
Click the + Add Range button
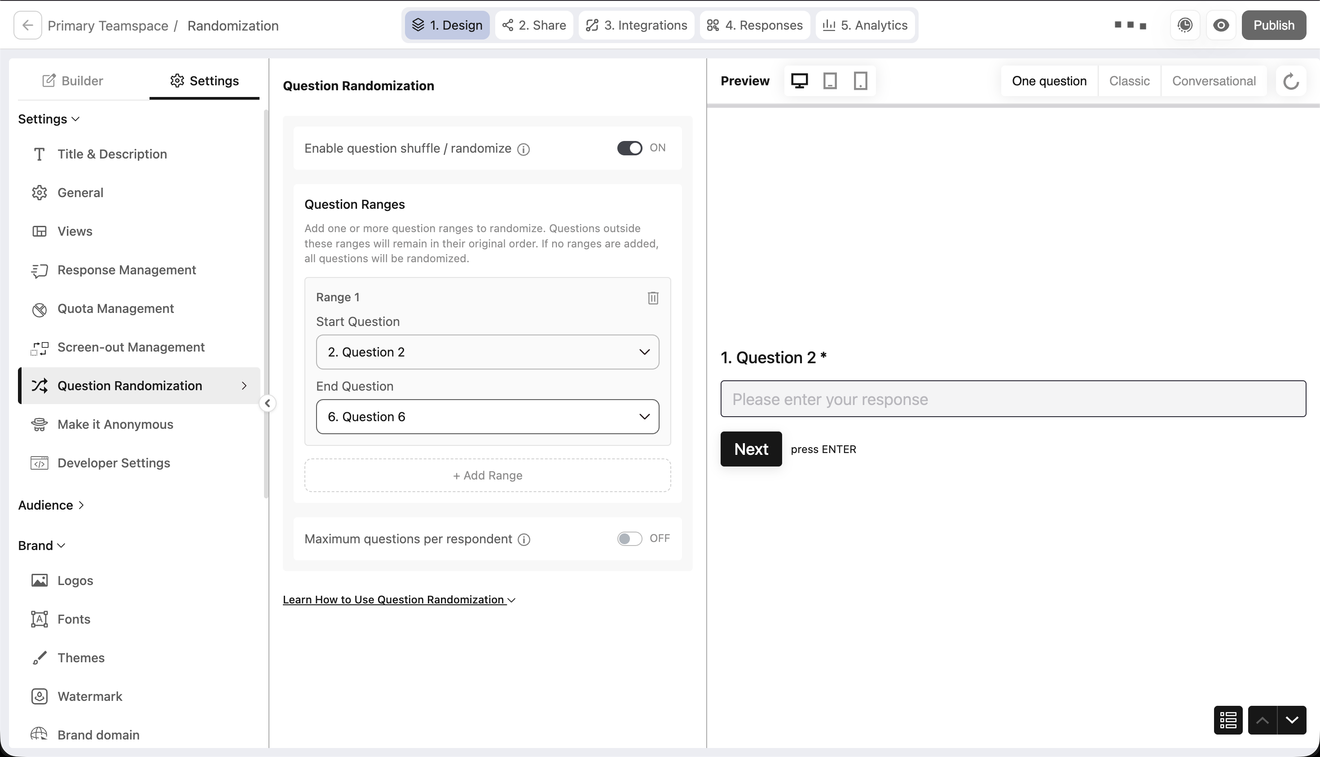pos(487,475)
